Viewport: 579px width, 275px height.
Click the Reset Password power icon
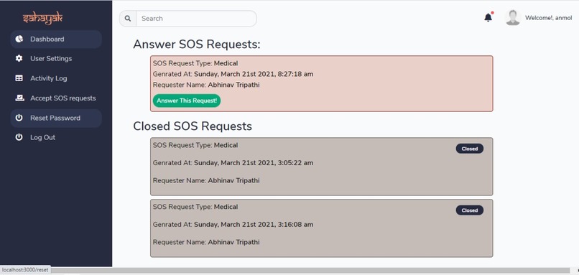pos(19,118)
